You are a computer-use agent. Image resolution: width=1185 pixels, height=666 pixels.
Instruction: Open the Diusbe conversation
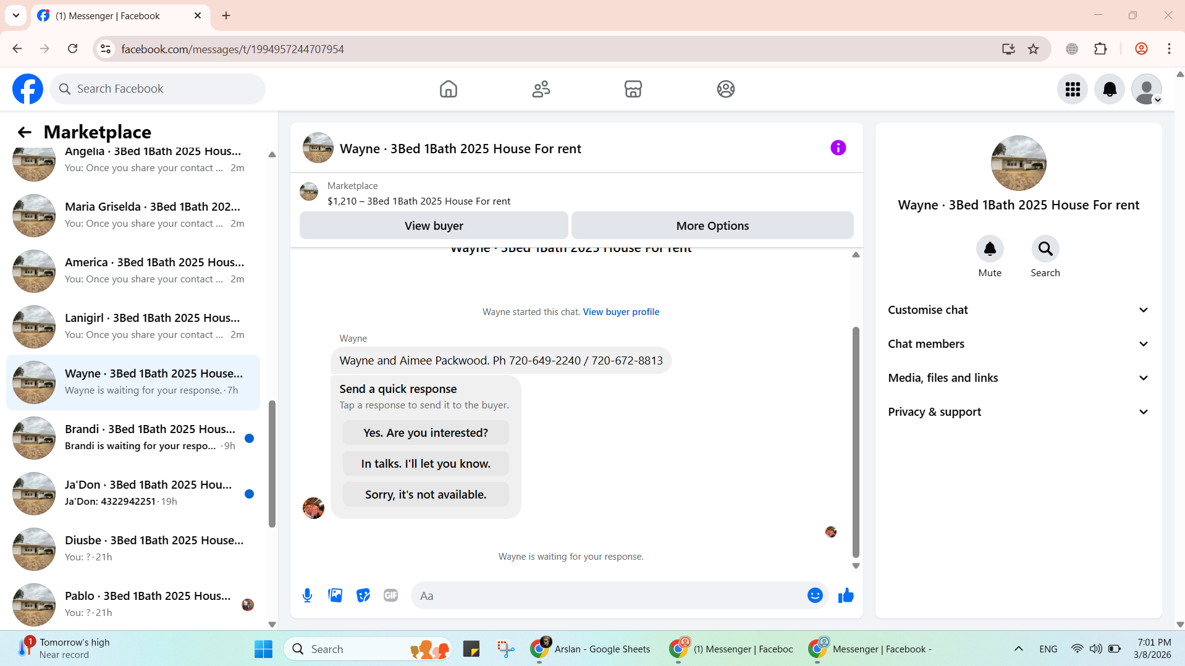133,549
